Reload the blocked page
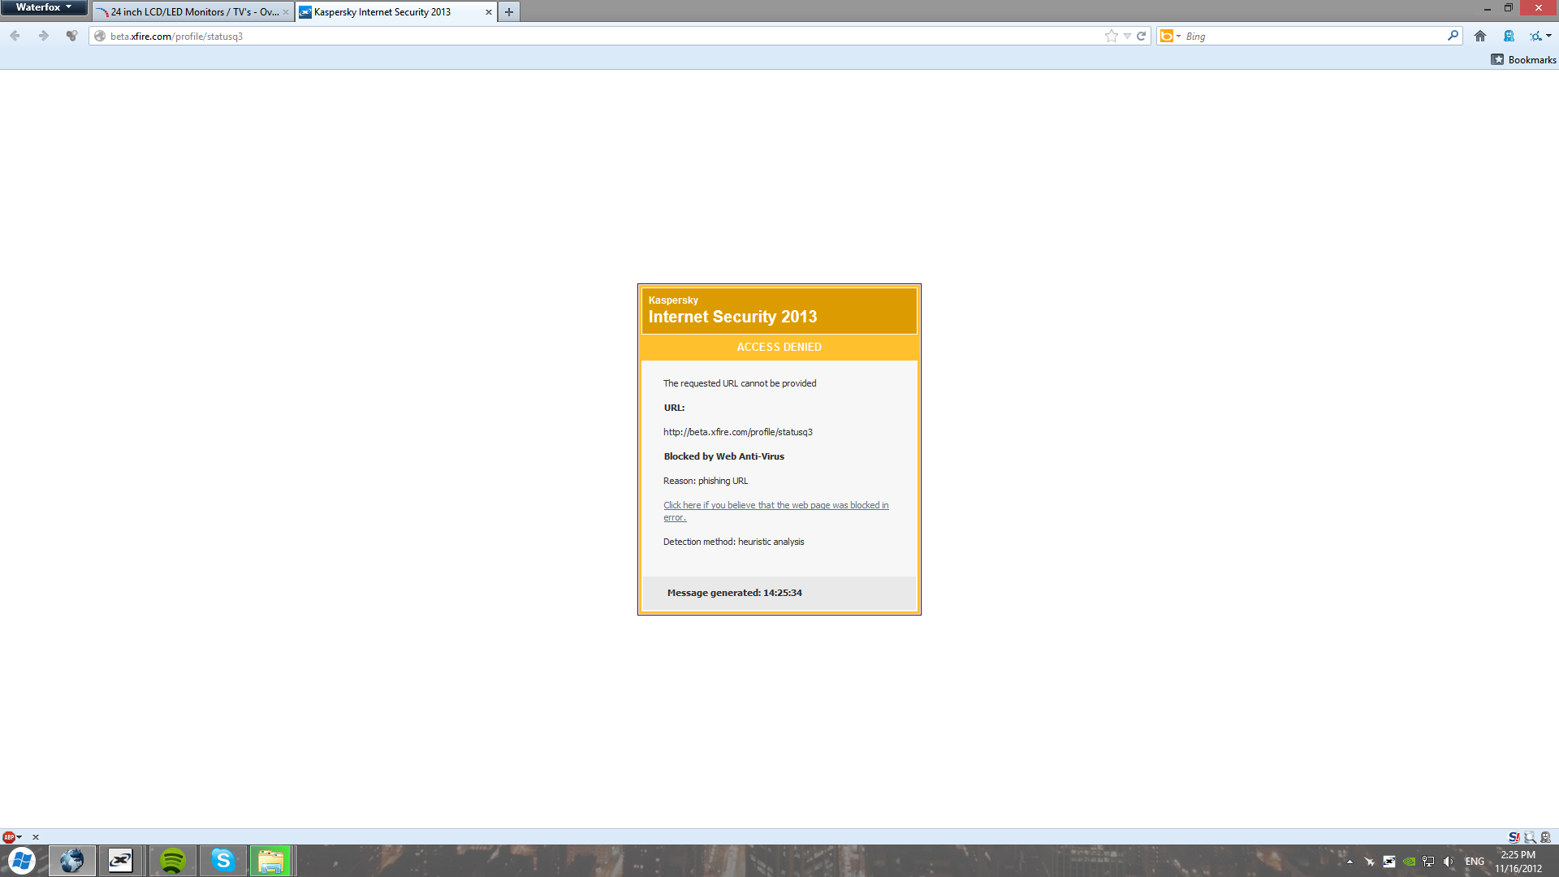Screen dimensions: 1559x877 click(1141, 36)
